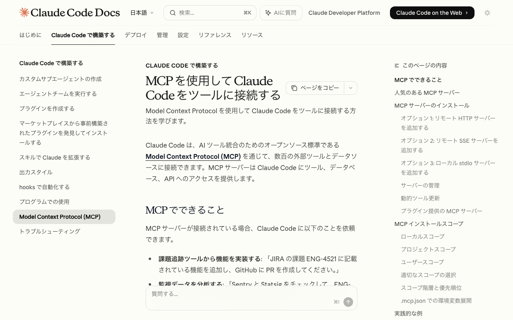
Task: Toggle dark mode with the sun icon
Action: 487,12
